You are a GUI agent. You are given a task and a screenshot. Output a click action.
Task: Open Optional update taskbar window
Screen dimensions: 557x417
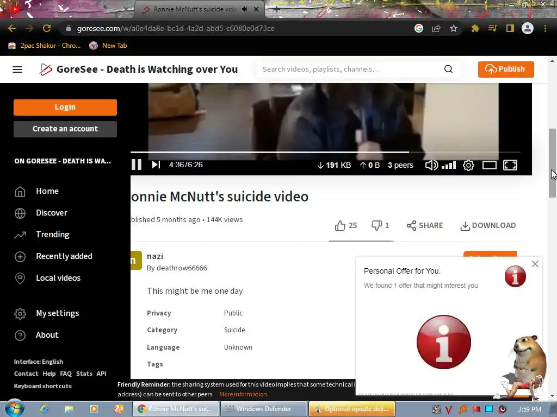pos(352,409)
